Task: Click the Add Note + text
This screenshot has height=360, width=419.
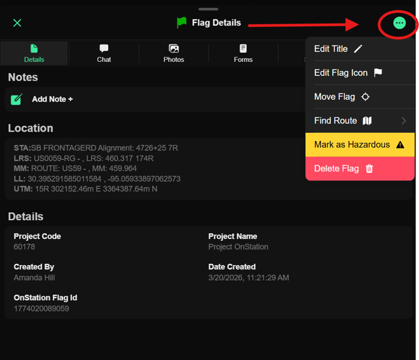Action: pyautogui.click(x=53, y=99)
